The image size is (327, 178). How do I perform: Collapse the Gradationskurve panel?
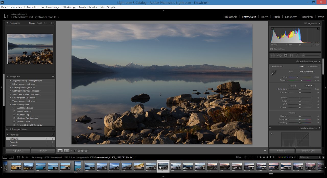[320, 128]
